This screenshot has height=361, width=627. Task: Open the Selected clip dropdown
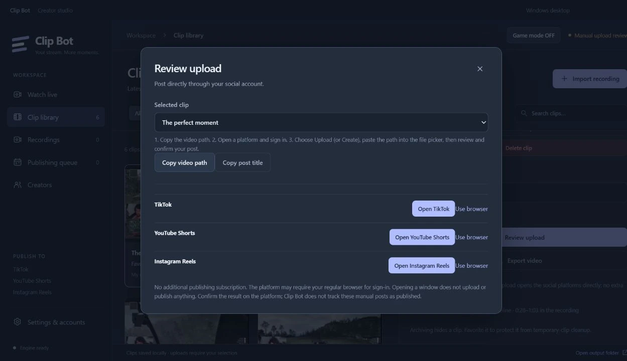[321, 122]
